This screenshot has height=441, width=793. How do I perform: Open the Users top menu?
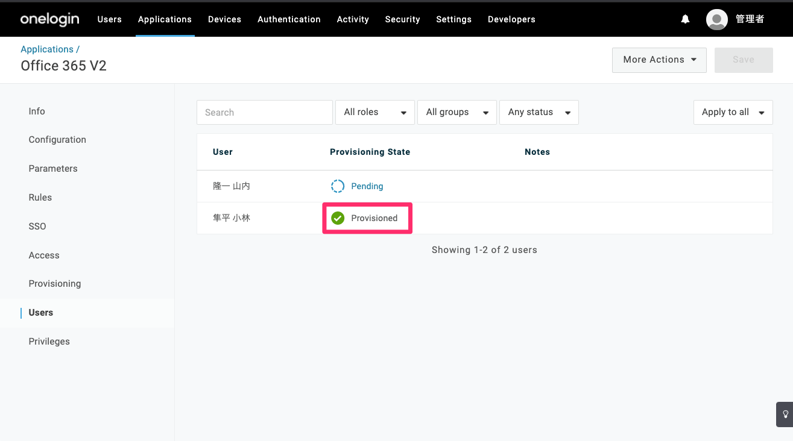[x=110, y=19]
